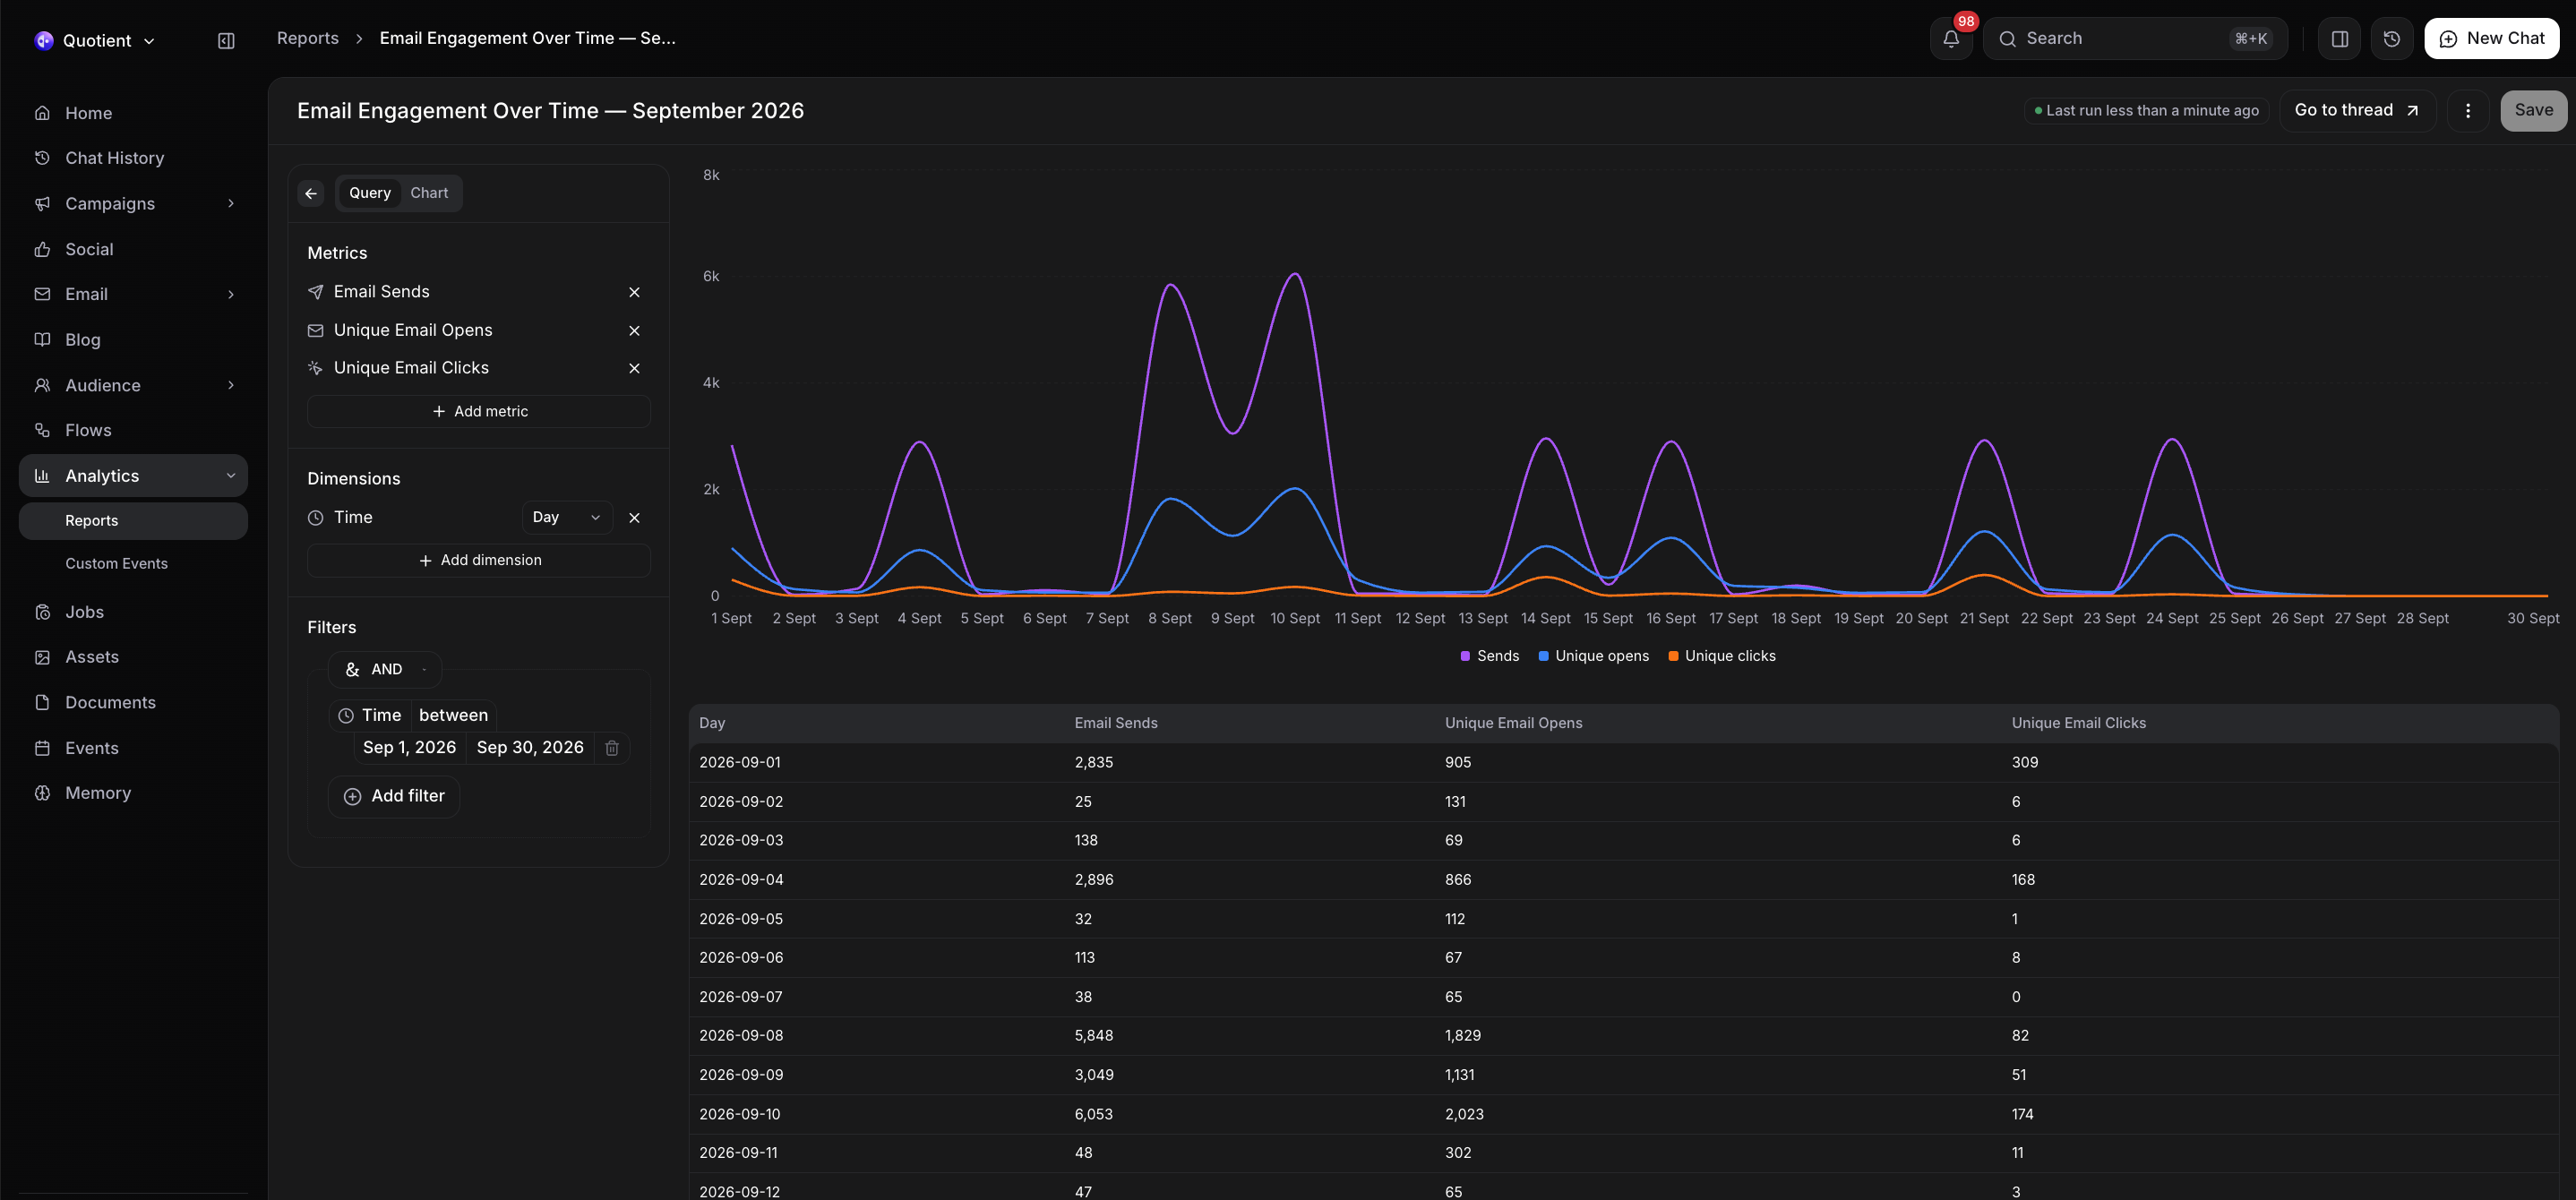This screenshot has height=1200, width=2576.
Task: Edit the Sep 1, 2026 start date
Action: (x=409, y=748)
